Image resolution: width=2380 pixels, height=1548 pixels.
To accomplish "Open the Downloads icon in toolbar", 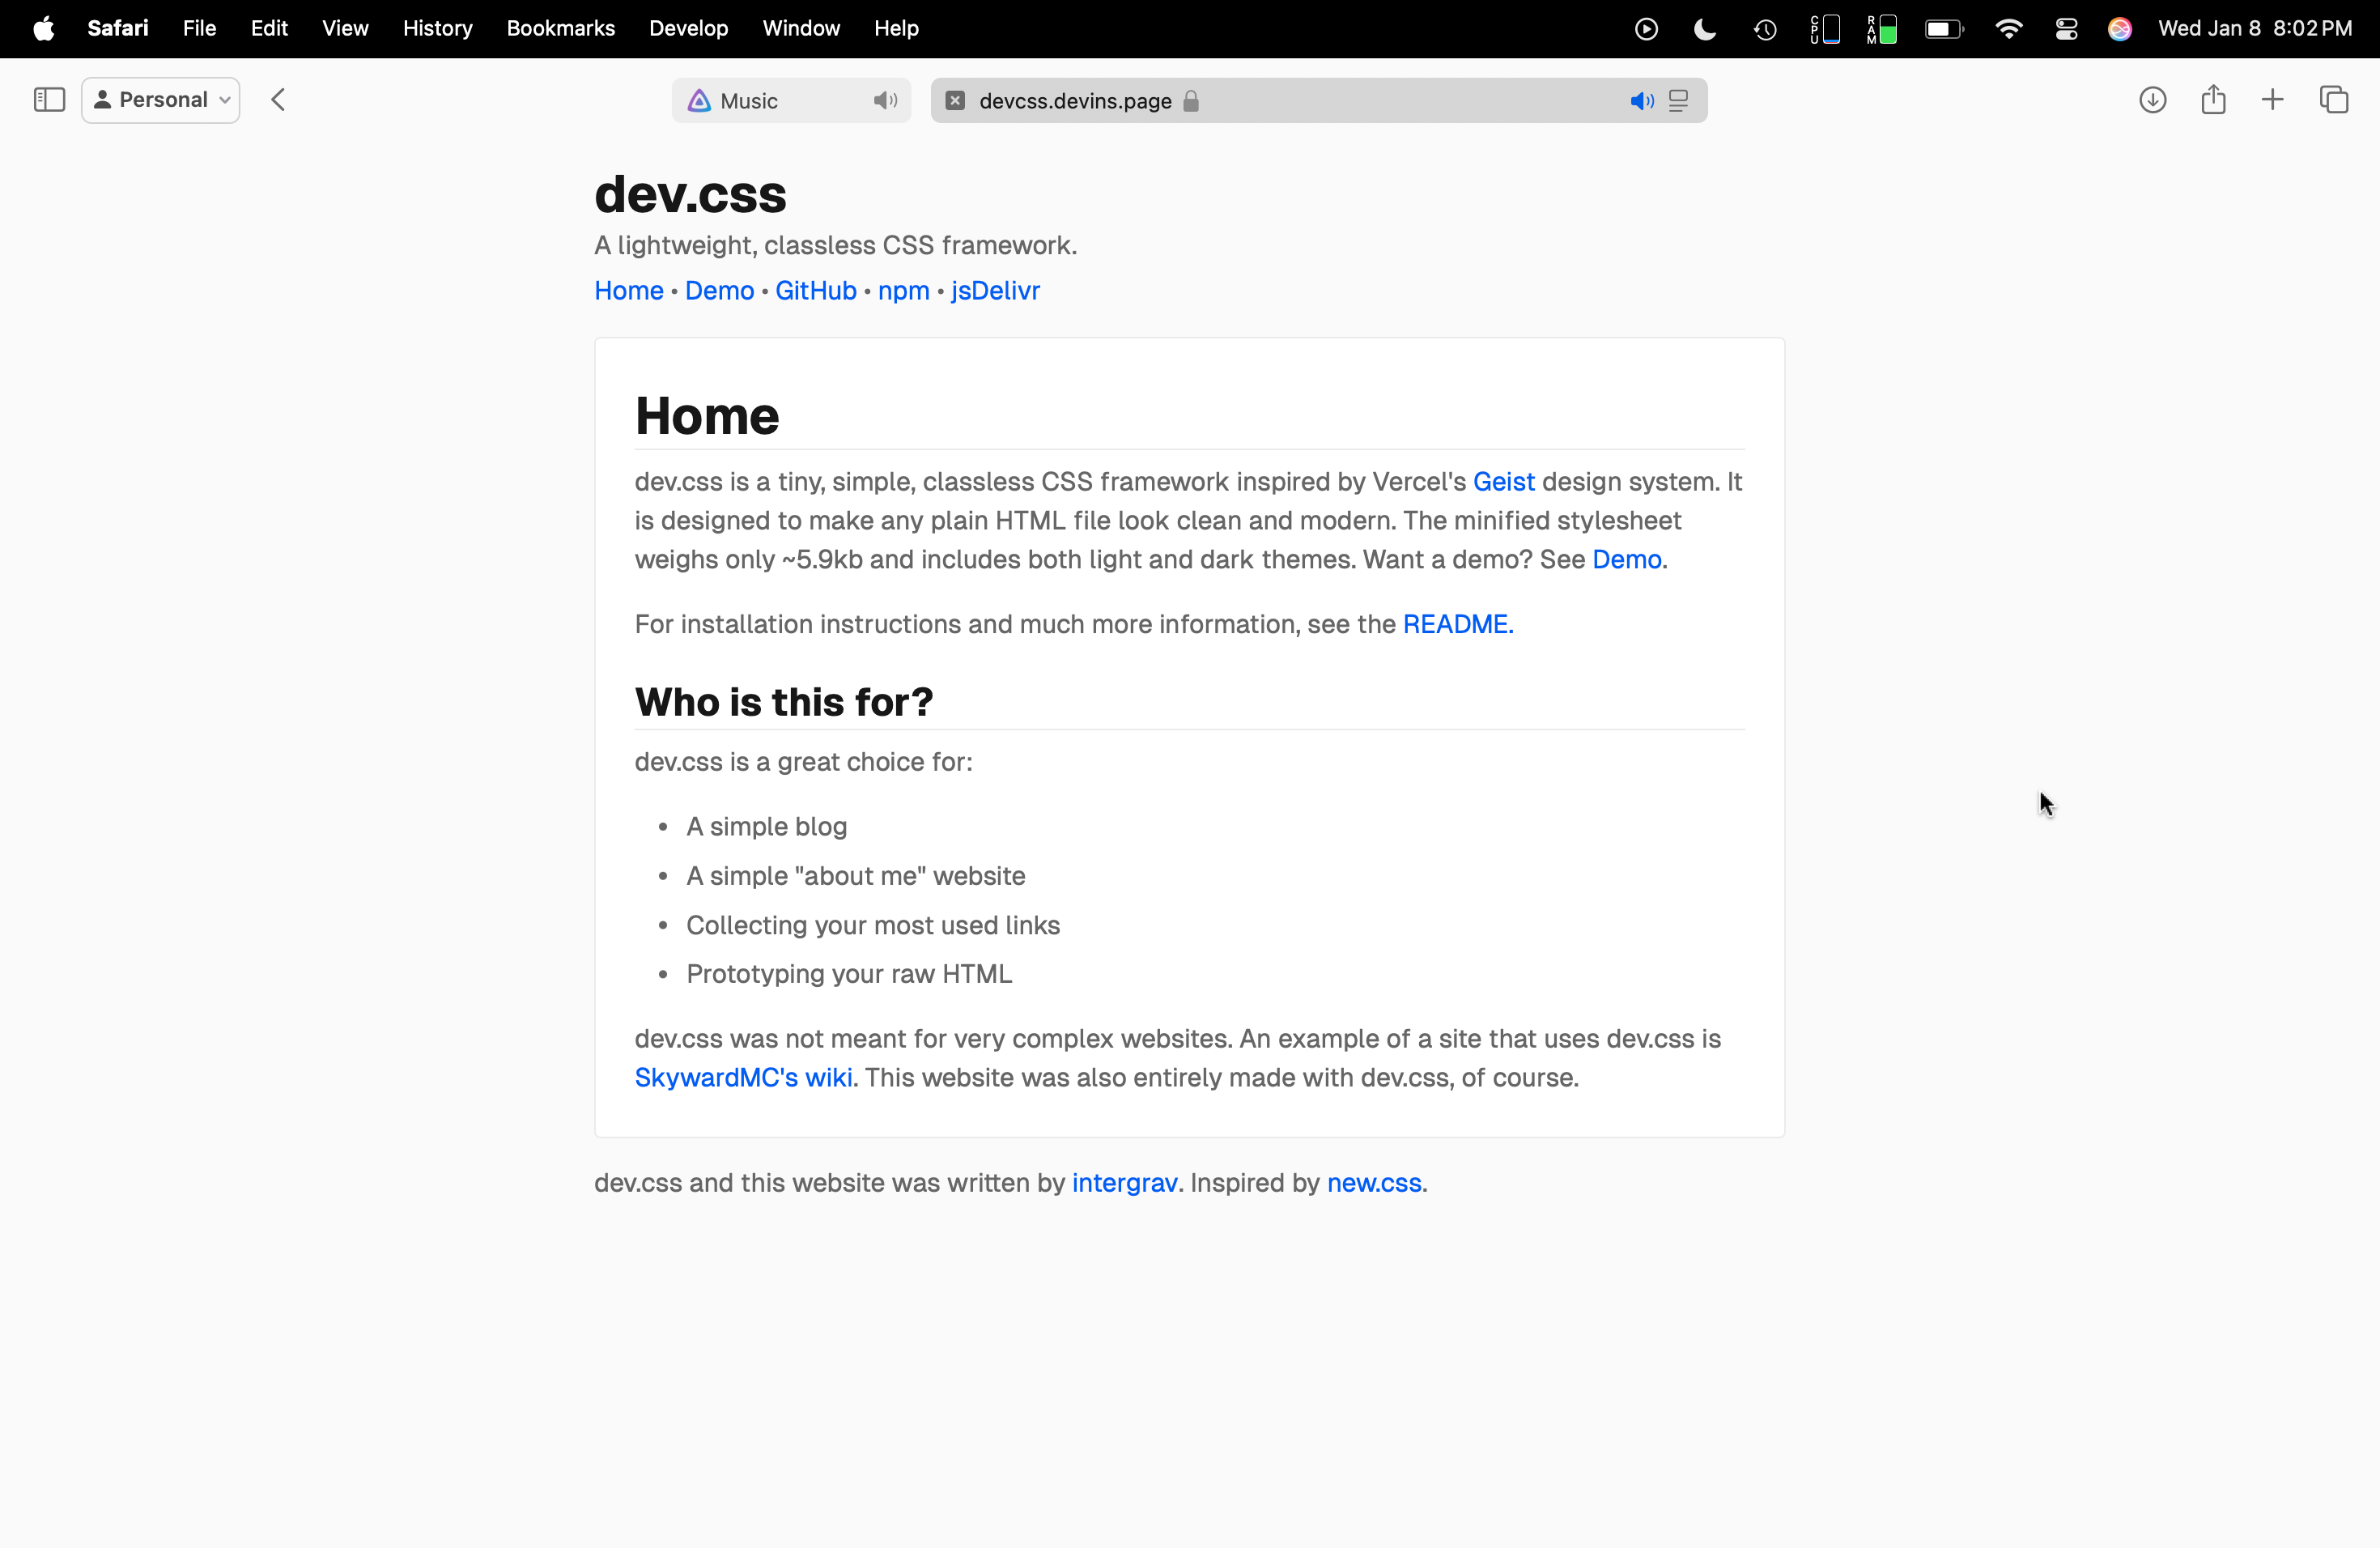I will click(x=2152, y=99).
